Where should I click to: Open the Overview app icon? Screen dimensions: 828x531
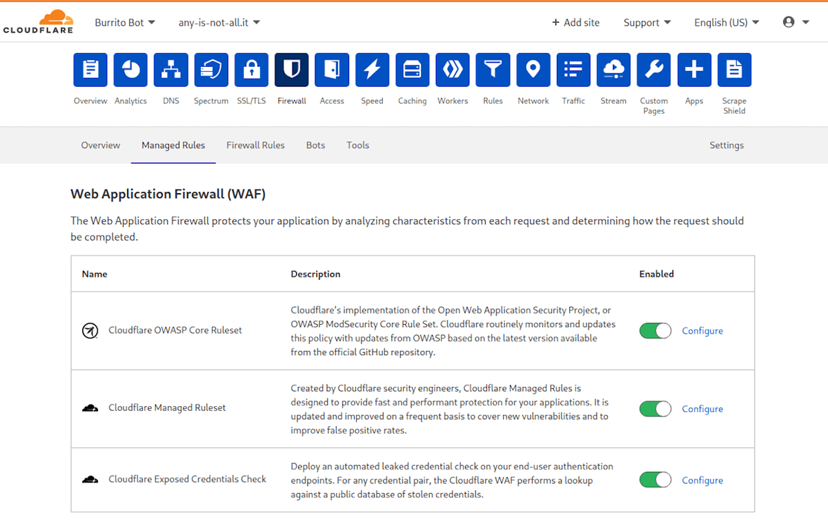click(90, 70)
